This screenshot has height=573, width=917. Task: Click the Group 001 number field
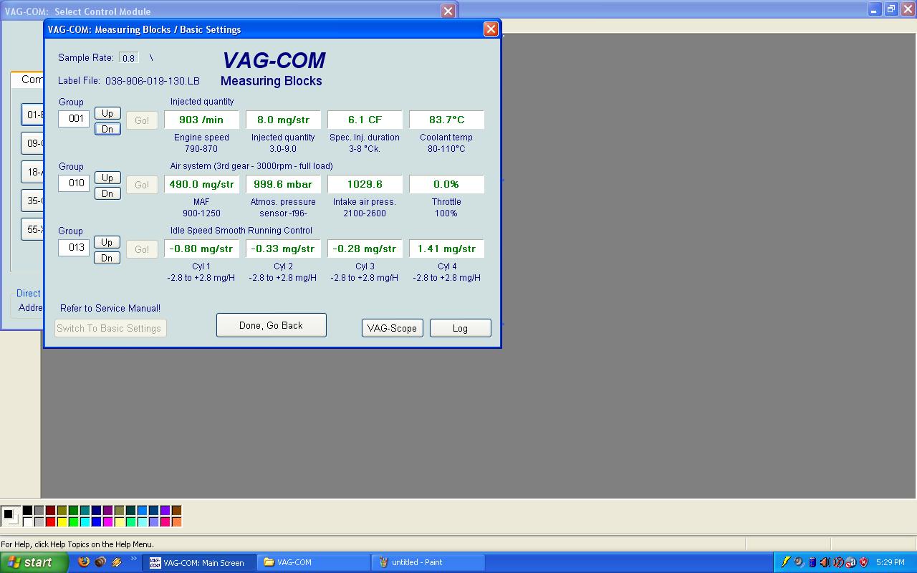[74, 118]
